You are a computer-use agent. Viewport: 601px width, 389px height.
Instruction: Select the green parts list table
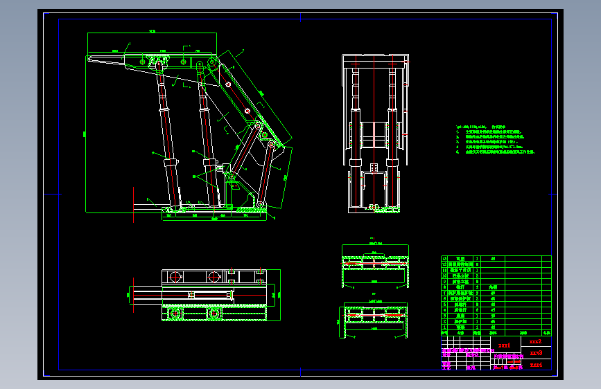[496, 296]
